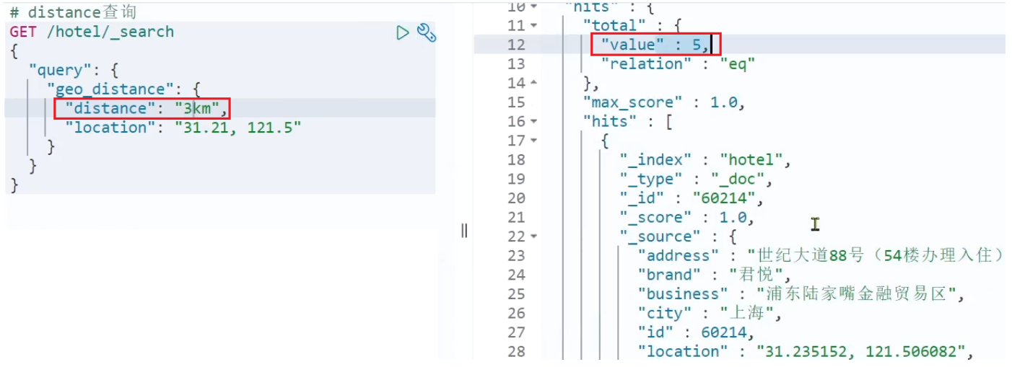The image size is (1012, 367).
Task: Click the "relation" : "eq" line
Action: (677, 64)
